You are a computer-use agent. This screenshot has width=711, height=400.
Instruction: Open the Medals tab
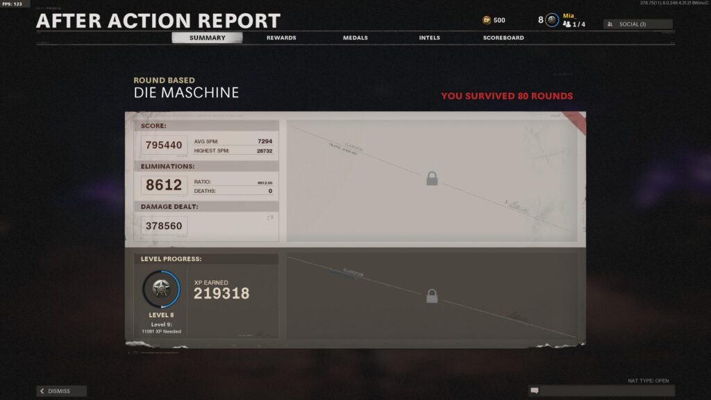[355, 37]
